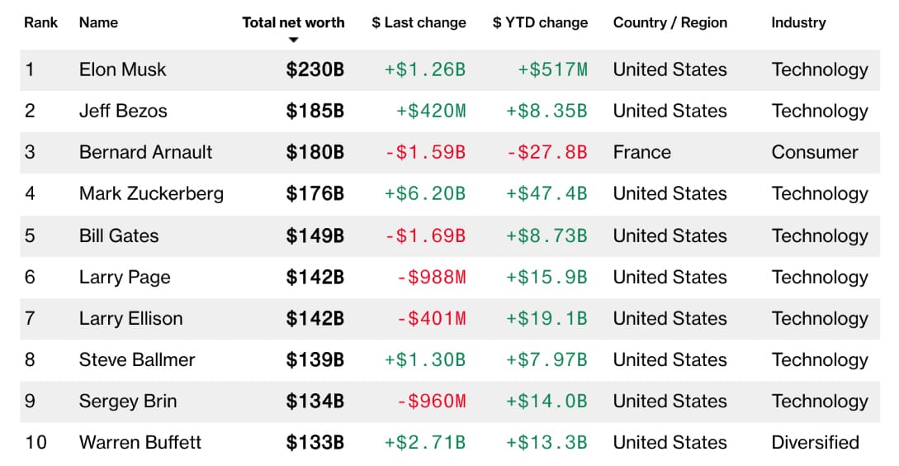Open Mark Zuckerberg's profile
Image resolution: width=899 pixels, height=466 pixels.
[x=151, y=193]
